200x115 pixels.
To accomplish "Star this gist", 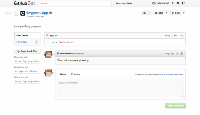I will click(x=159, y=13).
